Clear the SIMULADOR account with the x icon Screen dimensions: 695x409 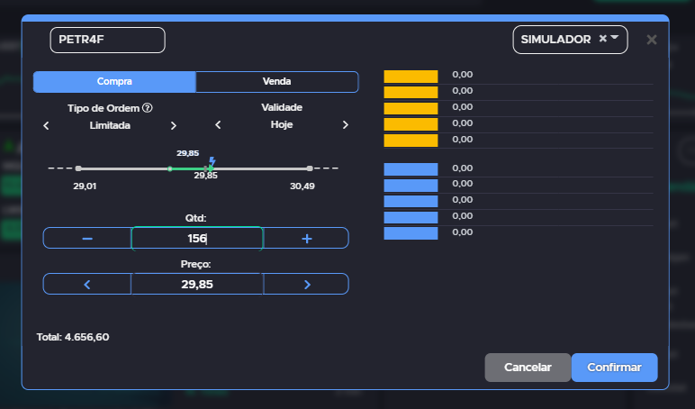coord(602,39)
